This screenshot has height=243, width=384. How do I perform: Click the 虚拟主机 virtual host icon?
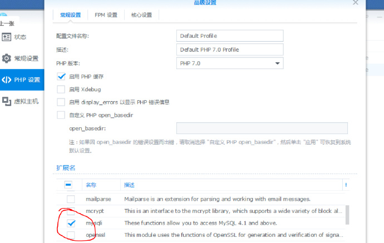[7, 101]
